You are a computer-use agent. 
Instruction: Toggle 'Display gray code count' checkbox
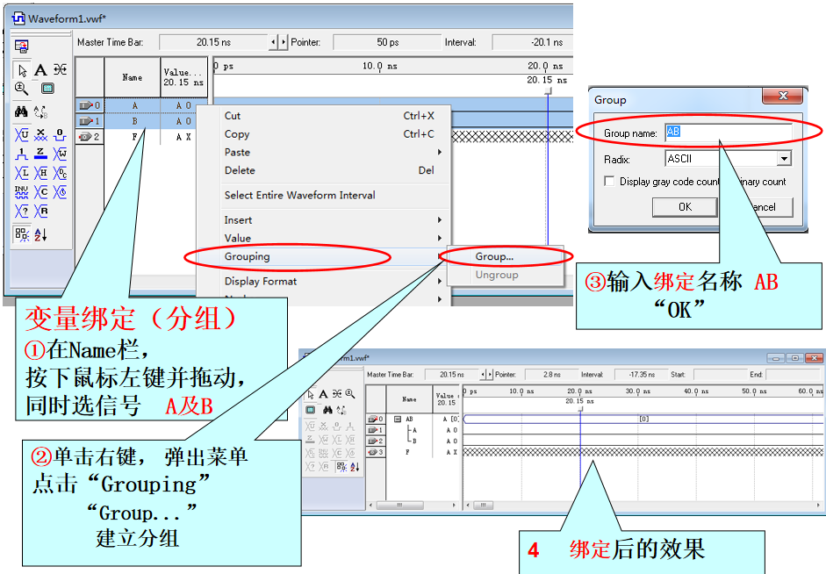coord(609,181)
